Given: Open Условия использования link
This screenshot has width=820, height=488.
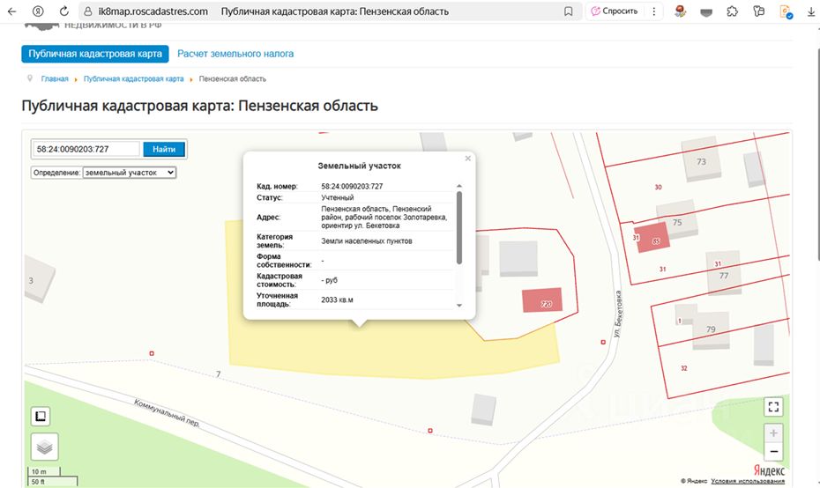Looking at the screenshot, I should coord(748,481).
